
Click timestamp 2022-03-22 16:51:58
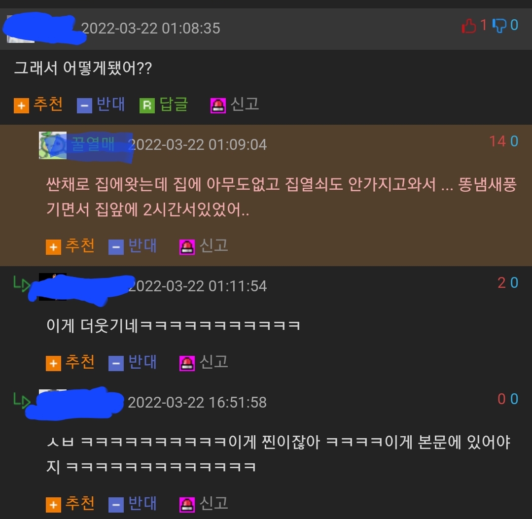tap(197, 402)
